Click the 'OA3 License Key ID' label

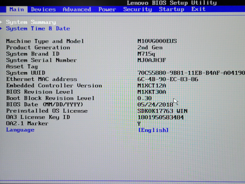(38, 117)
